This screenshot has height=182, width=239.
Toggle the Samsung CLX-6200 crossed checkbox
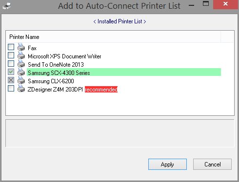click(x=11, y=80)
